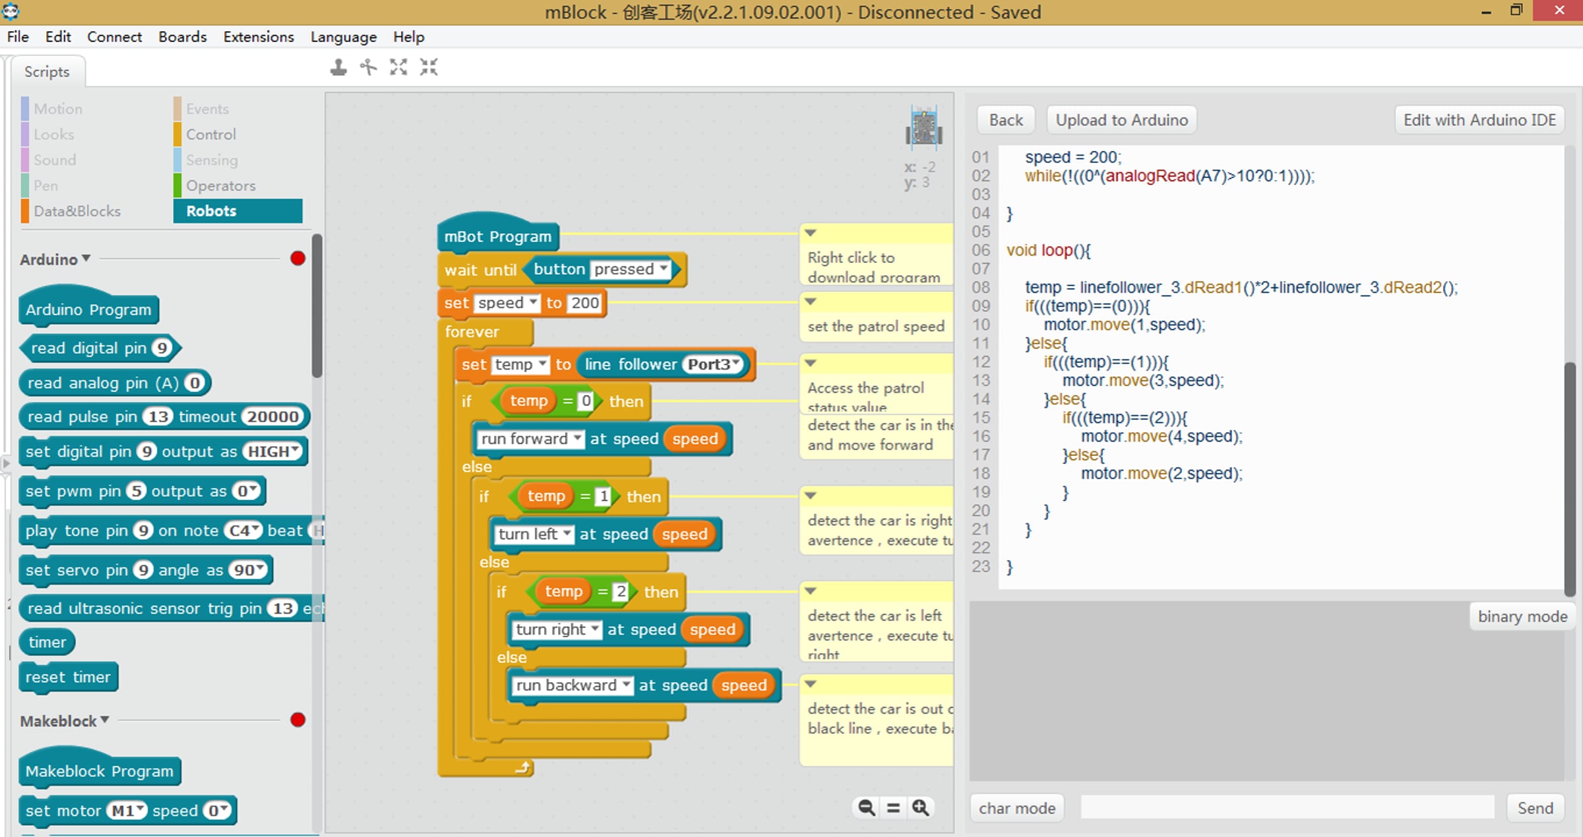This screenshot has width=1583, height=837.
Task: Click the speed value 200 field
Action: click(x=585, y=303)
